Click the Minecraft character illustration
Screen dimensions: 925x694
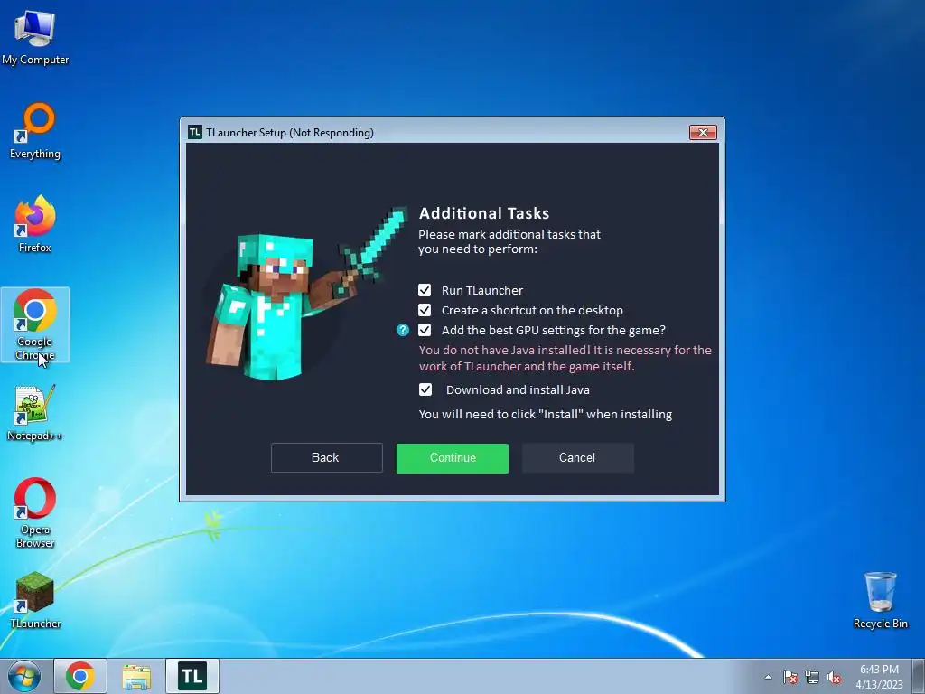(x=307, y=294)
